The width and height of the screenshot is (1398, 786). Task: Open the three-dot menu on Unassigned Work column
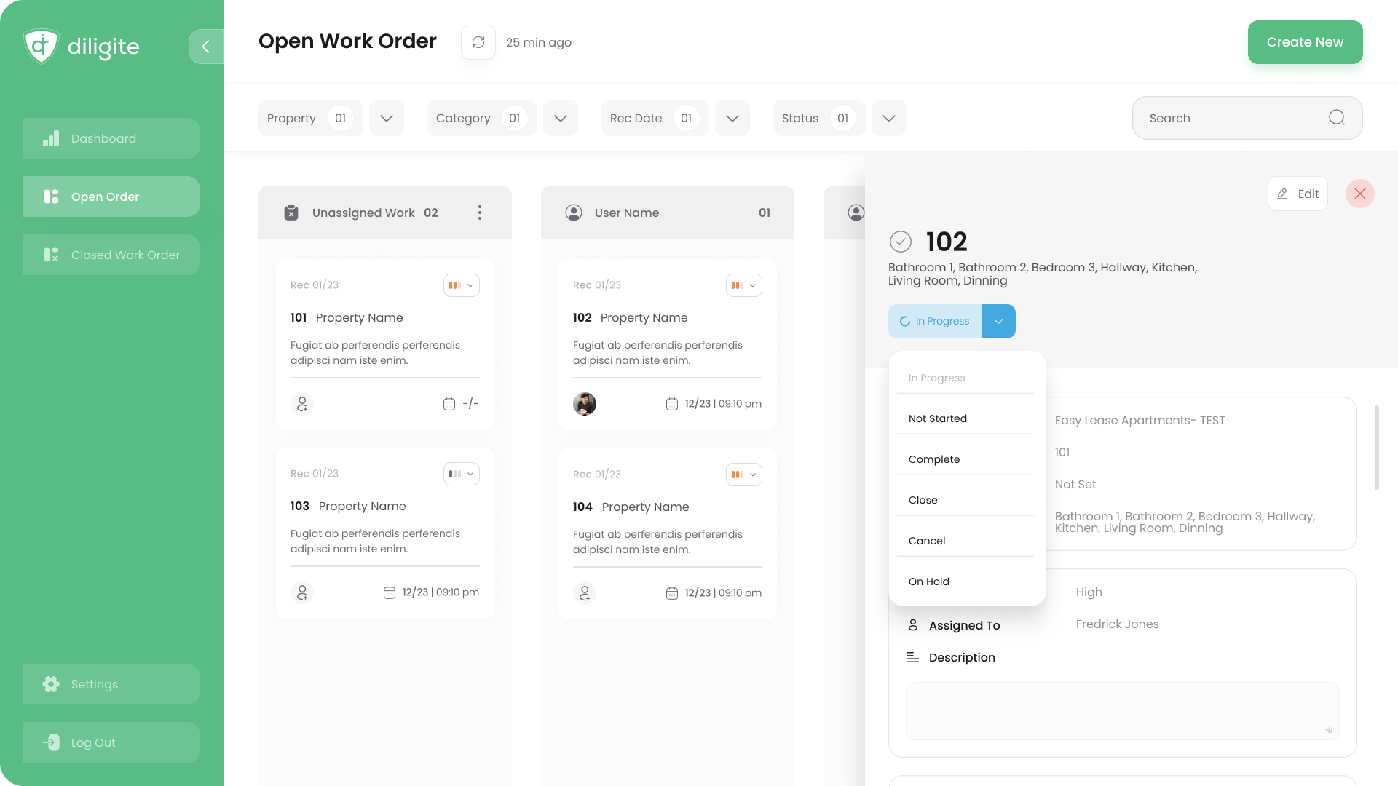[480, 213]
